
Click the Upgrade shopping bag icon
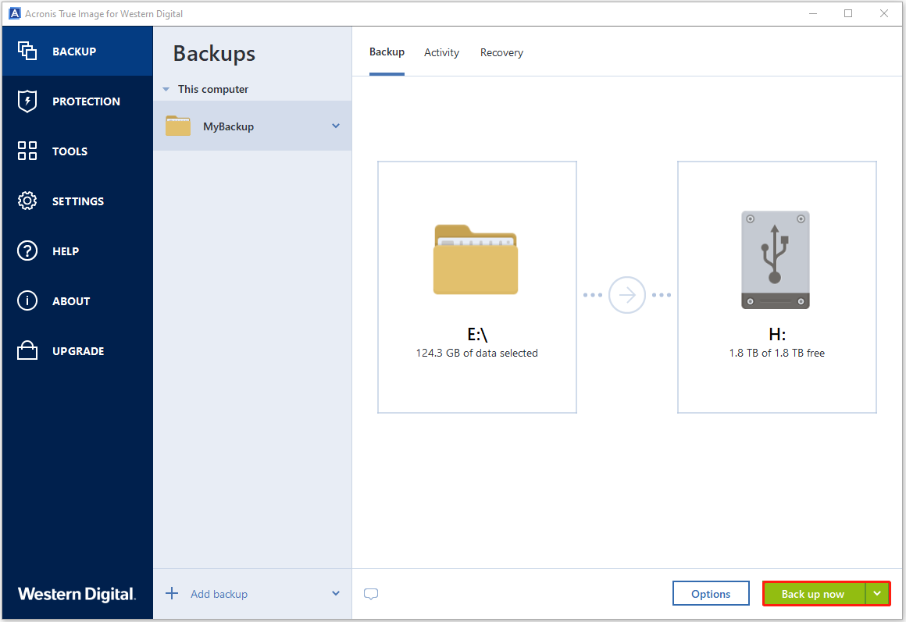pyautogui.click(x=27, y=351)
